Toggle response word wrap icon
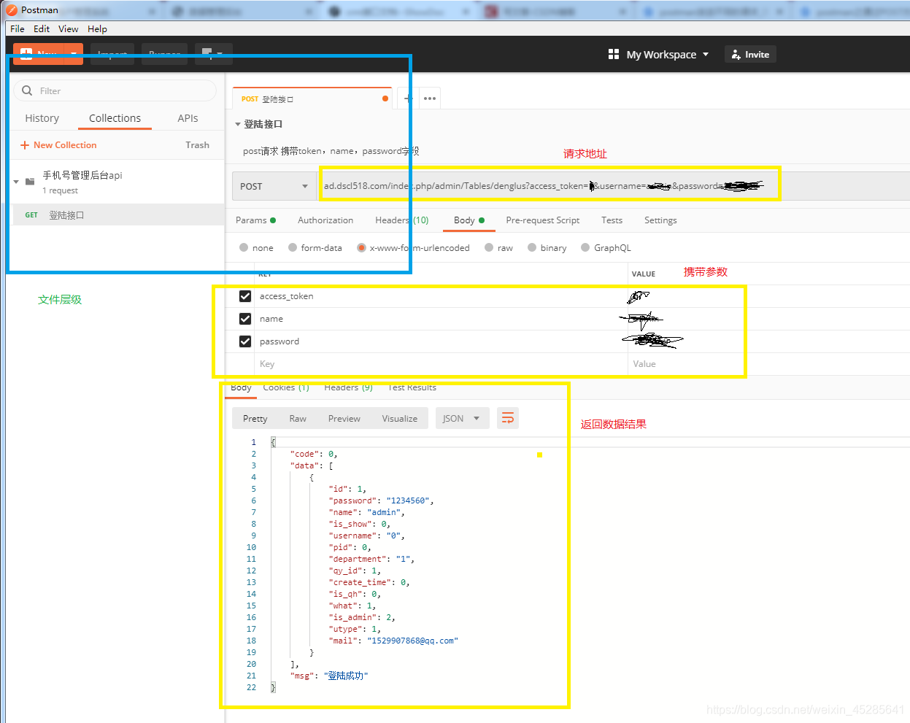The height and width of the screenshot is (723, 910). (x=508, y=418)
